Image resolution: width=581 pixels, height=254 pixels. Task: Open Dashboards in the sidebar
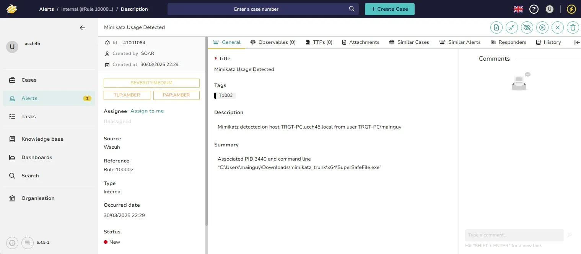(x=37, y=158)
